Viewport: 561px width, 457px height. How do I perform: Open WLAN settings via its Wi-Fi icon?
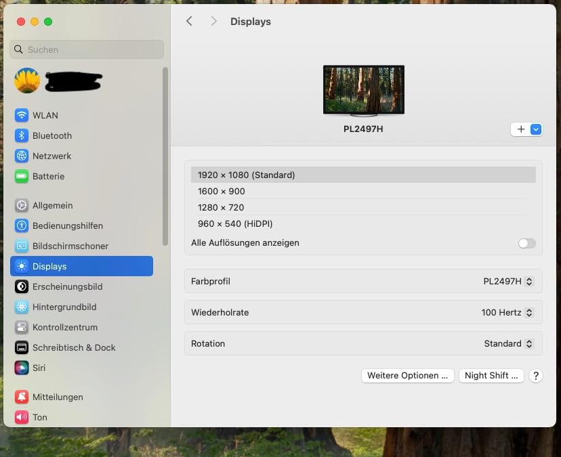click(22, 115)
